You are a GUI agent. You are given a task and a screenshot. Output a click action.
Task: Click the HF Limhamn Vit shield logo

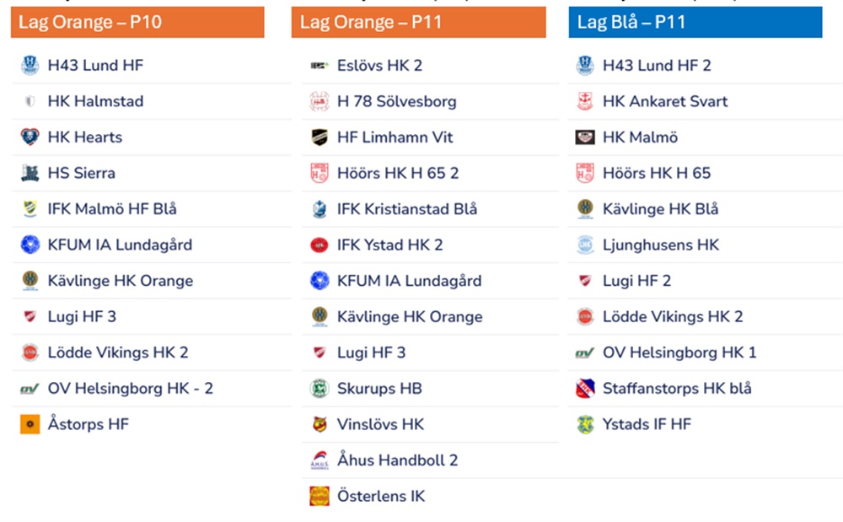coord(319,137)
